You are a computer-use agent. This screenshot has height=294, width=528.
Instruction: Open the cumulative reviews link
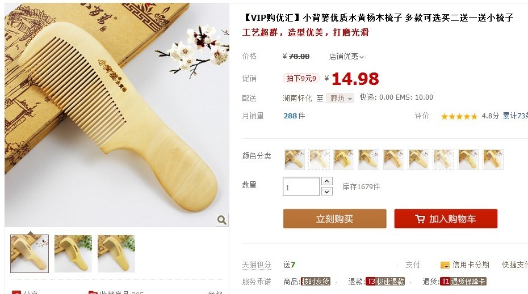click(515, 116)
